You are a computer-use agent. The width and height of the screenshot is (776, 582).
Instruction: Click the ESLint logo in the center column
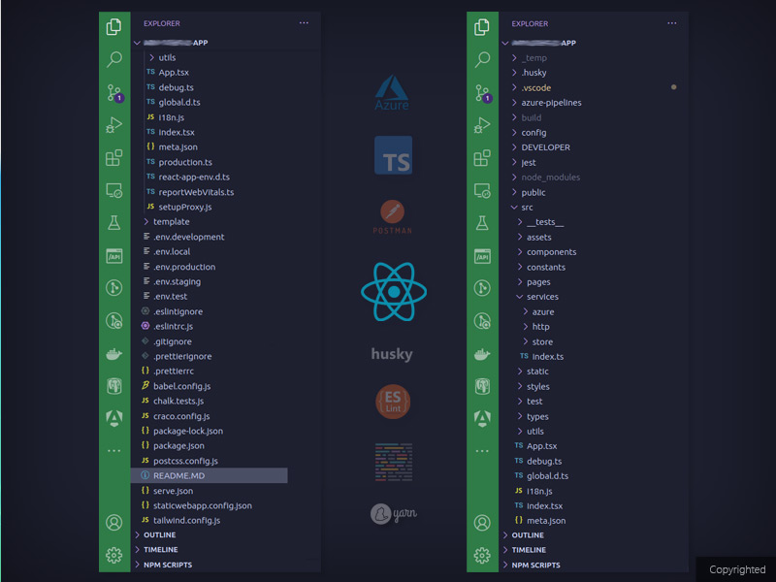(393, 401)
